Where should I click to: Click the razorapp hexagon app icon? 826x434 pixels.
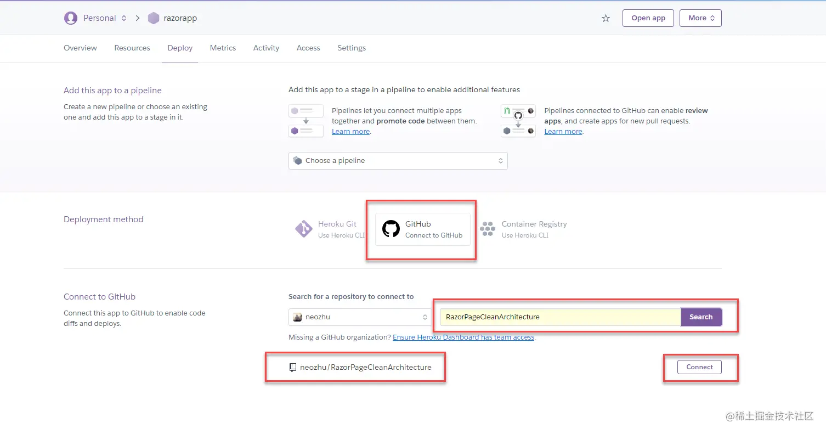154,18
